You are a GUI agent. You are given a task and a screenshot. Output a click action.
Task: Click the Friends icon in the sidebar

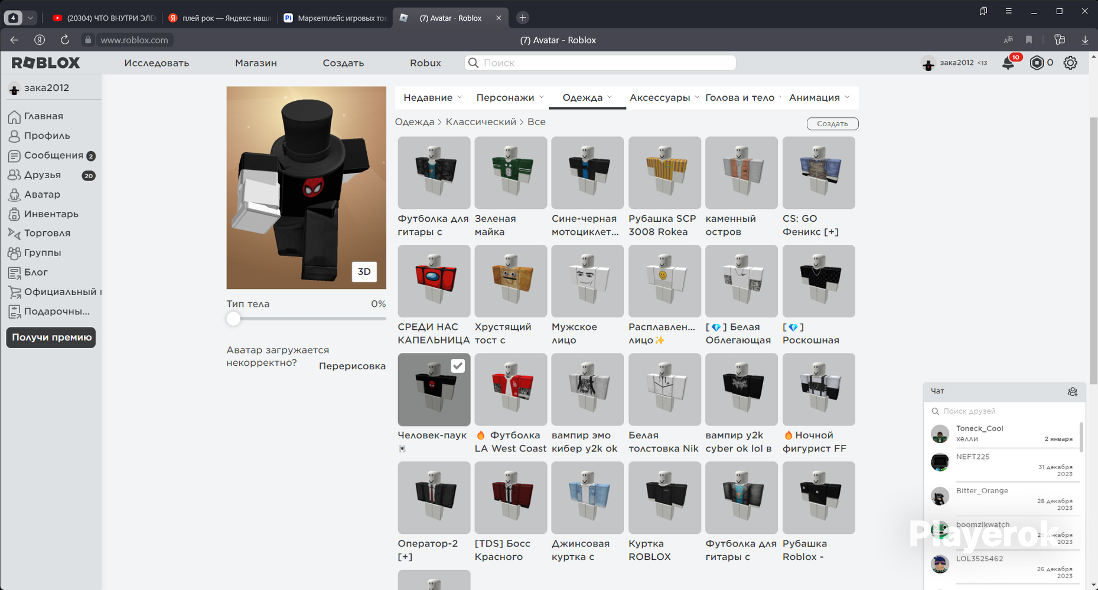pyautogui.click(x=14, y=175)
